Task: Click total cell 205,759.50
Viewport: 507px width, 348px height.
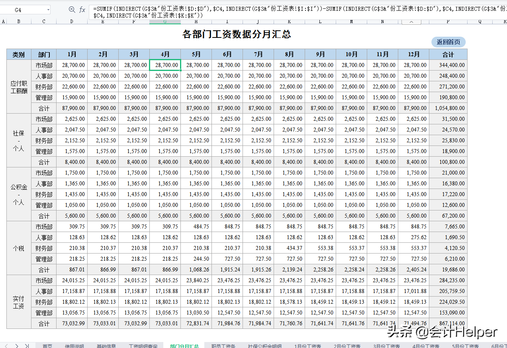Action: (448, 291)
